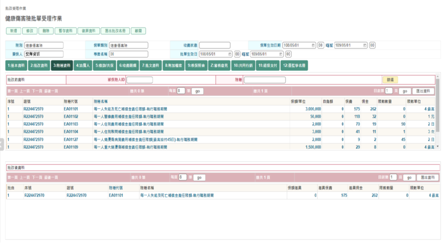The image size is (442, 251).
Task: Open the 4:洽攬人 tab
Action: 83,65
